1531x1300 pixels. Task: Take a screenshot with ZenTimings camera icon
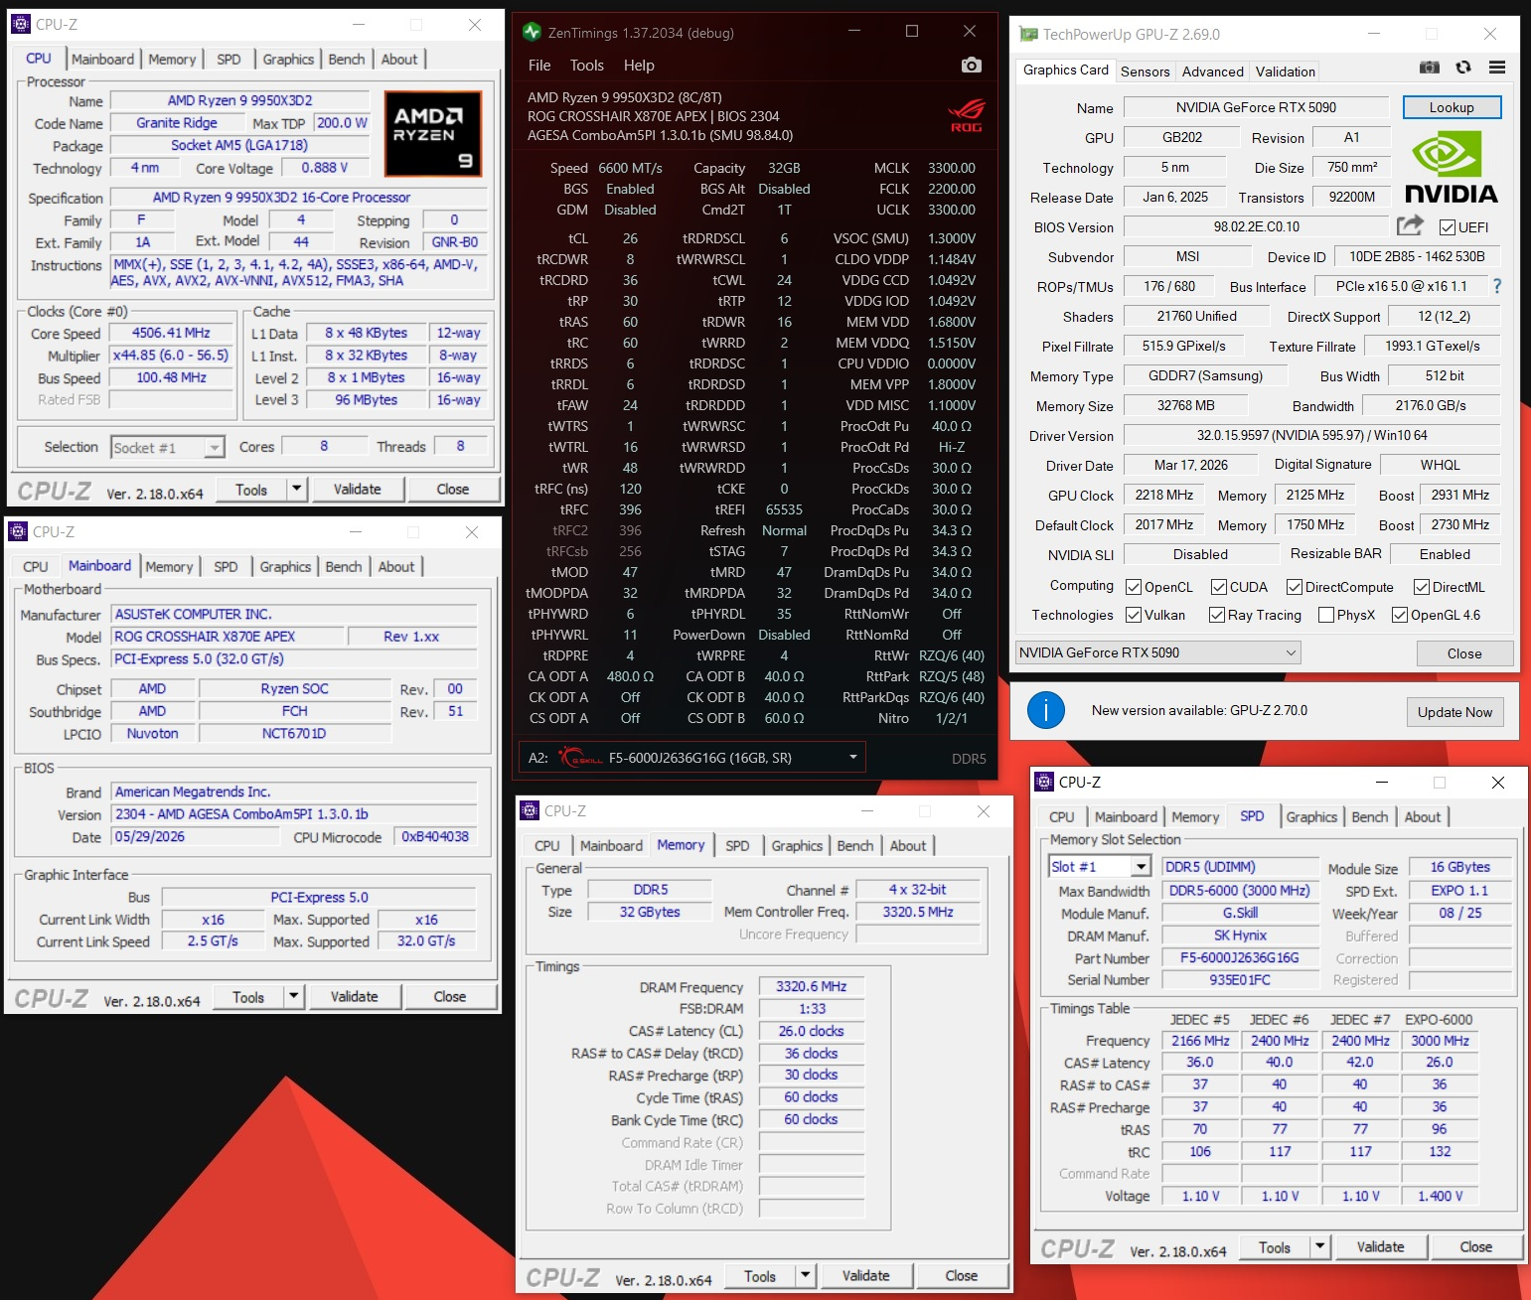click(971, 66)
